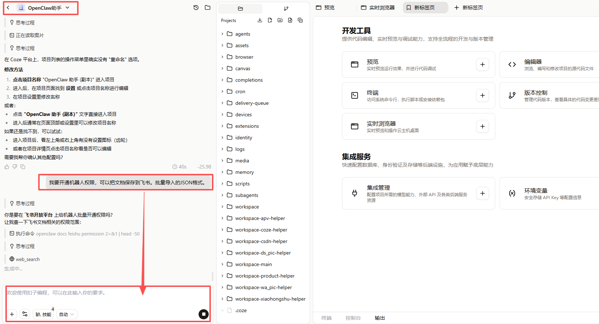Switch to the 实时浏览器 tab
Screen dimensions: 599x324
tap(378, 7)
